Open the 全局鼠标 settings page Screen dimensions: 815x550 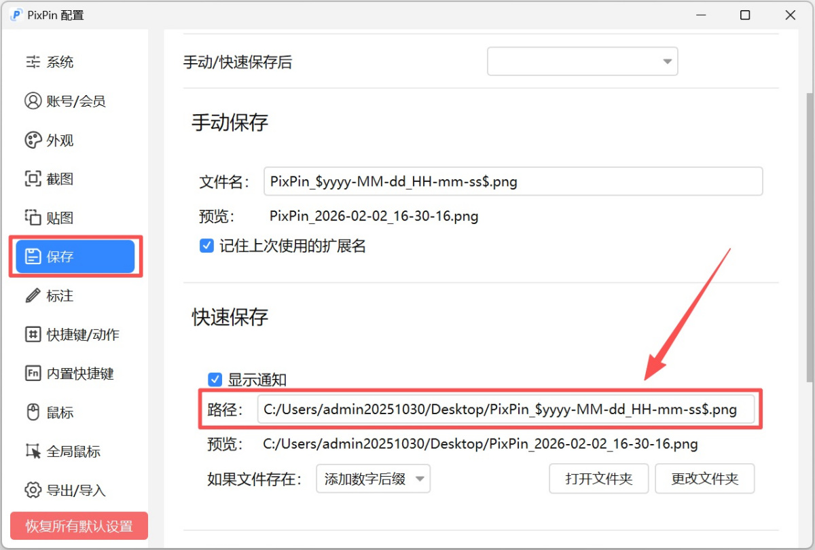point(73,452)
